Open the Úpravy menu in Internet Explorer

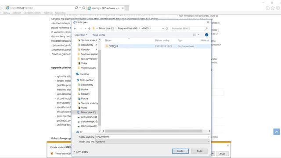pyautogui.click(x=7, y=13)
